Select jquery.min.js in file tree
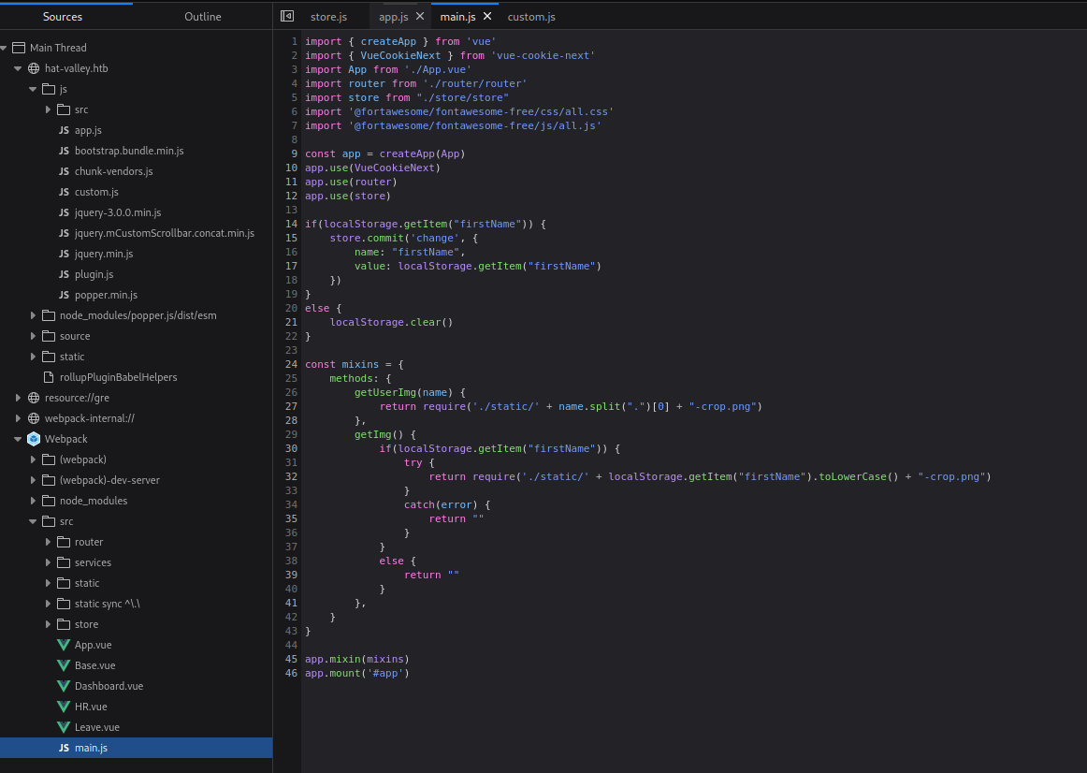The image size is (1087, 773). click(103, 254)
